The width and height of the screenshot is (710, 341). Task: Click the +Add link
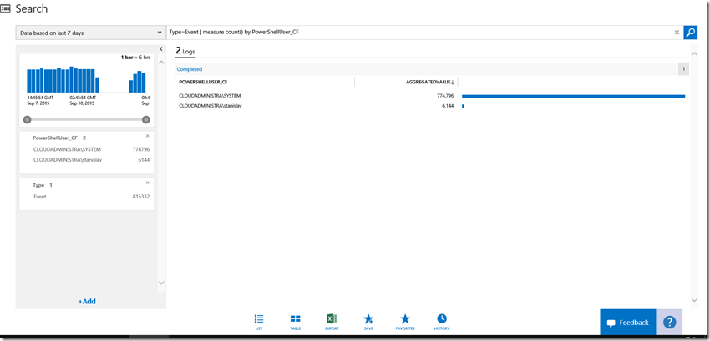(87, 301)
